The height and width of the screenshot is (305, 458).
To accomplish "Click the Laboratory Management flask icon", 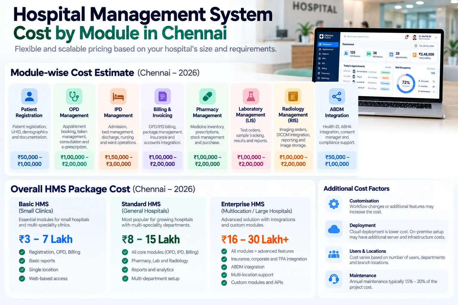I will point(251,96).
